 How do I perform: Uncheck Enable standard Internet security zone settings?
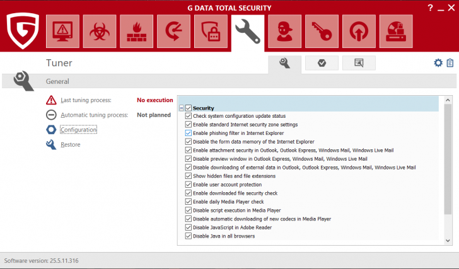coord(189,125)
